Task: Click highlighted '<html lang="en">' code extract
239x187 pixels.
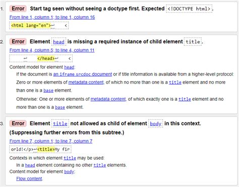Action: pyautogui.click(x=31, y=26)
